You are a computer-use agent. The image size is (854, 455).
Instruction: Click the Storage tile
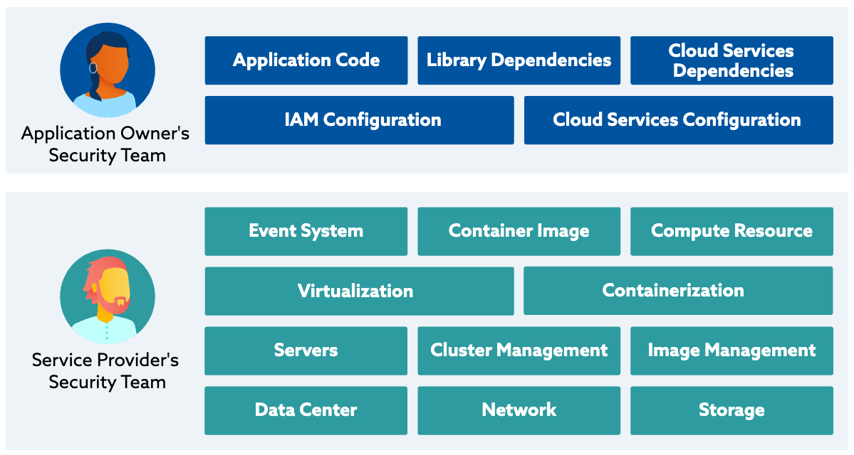[731, 410]
